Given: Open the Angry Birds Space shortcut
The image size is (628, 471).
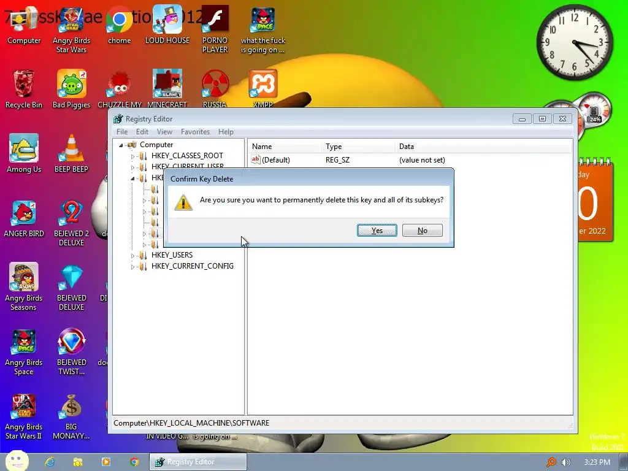Looking at the screenshot, I should pyautogui.click(x=24, y=351).
